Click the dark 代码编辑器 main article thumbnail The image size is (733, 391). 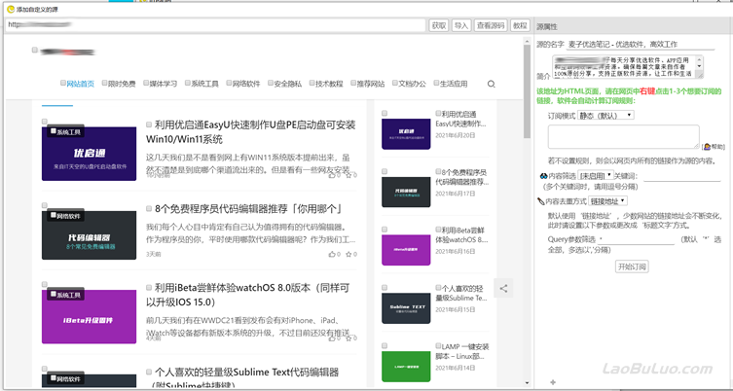pos(89,235)
